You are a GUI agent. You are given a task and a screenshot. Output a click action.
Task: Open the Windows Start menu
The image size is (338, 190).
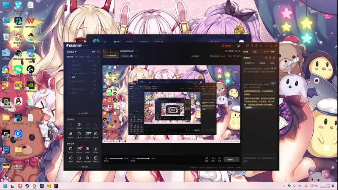pyautogui.click(x=5, y=186)
